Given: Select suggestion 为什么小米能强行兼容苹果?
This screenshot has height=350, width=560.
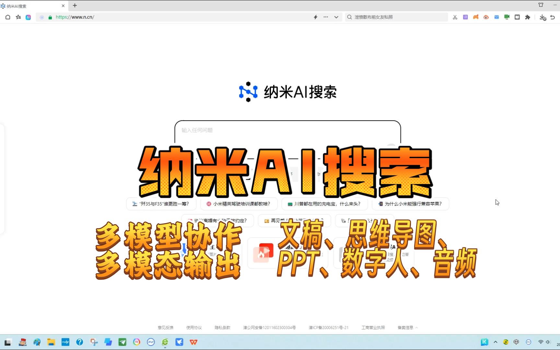Looking at the screenshot, I should 411,204.
